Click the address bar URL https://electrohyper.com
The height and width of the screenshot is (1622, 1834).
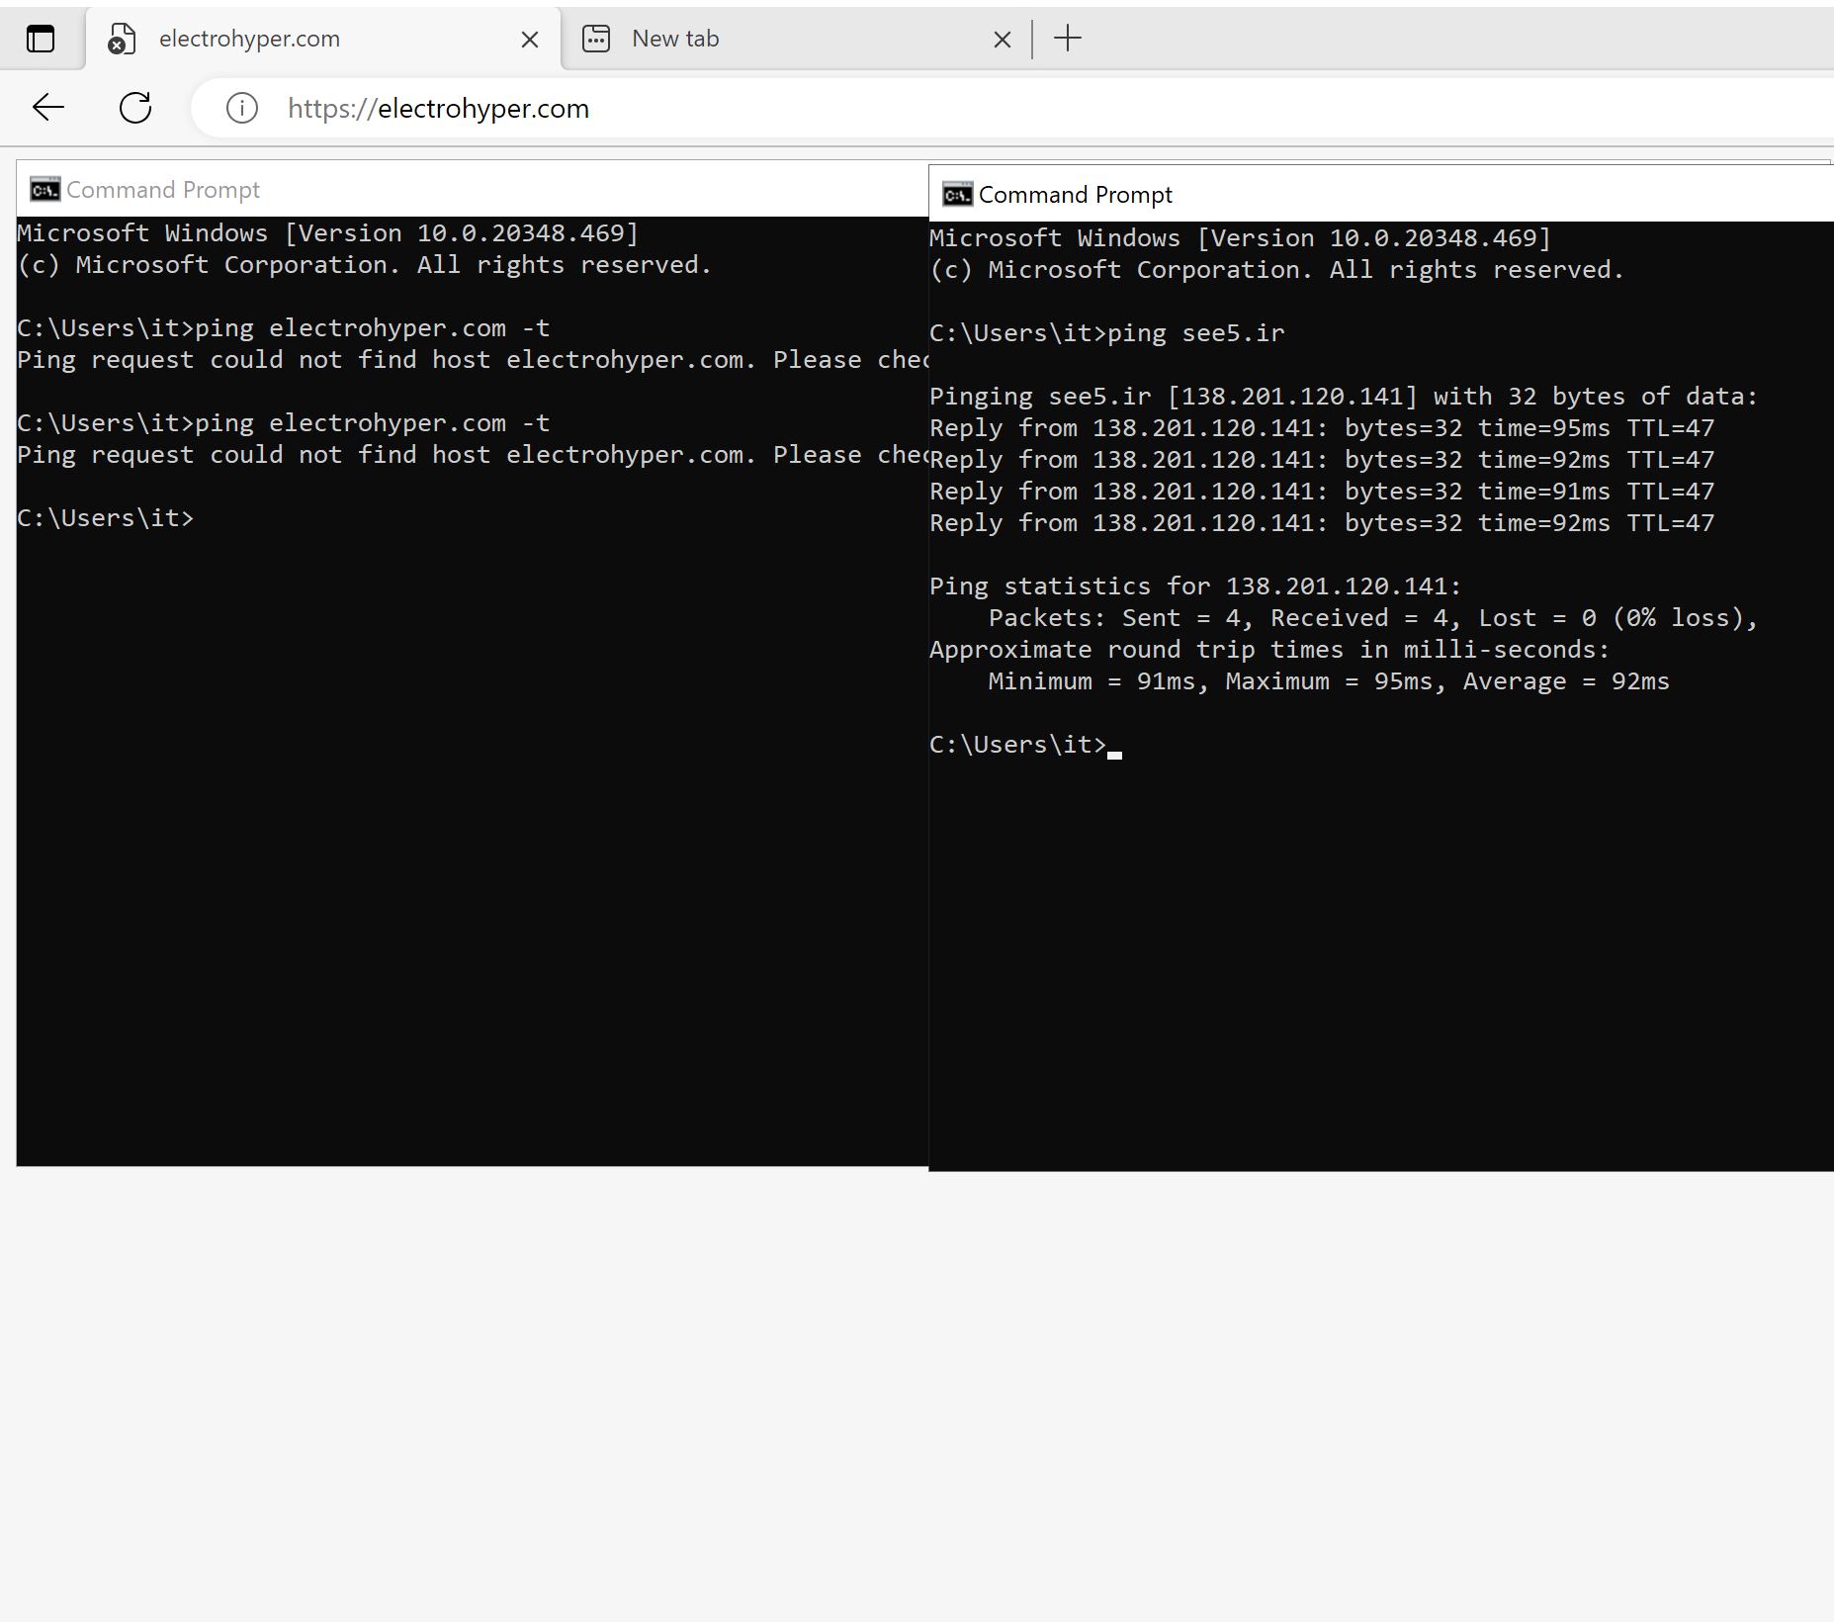tap(438, 109)
